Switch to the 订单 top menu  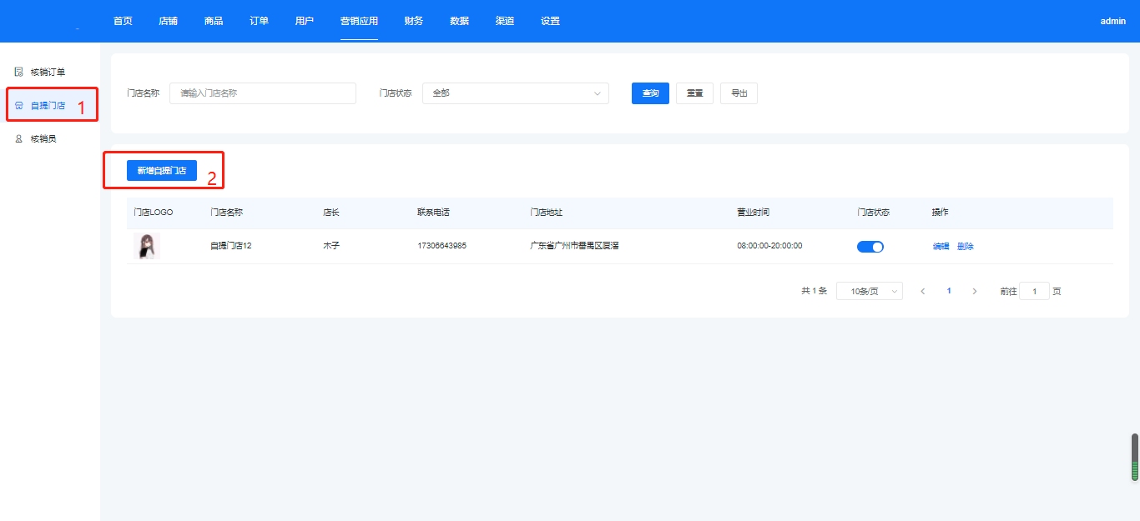coord(259,21)
